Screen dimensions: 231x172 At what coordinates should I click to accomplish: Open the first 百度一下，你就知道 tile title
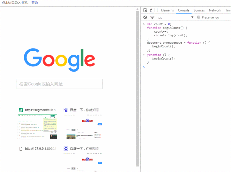pos(84,110)
